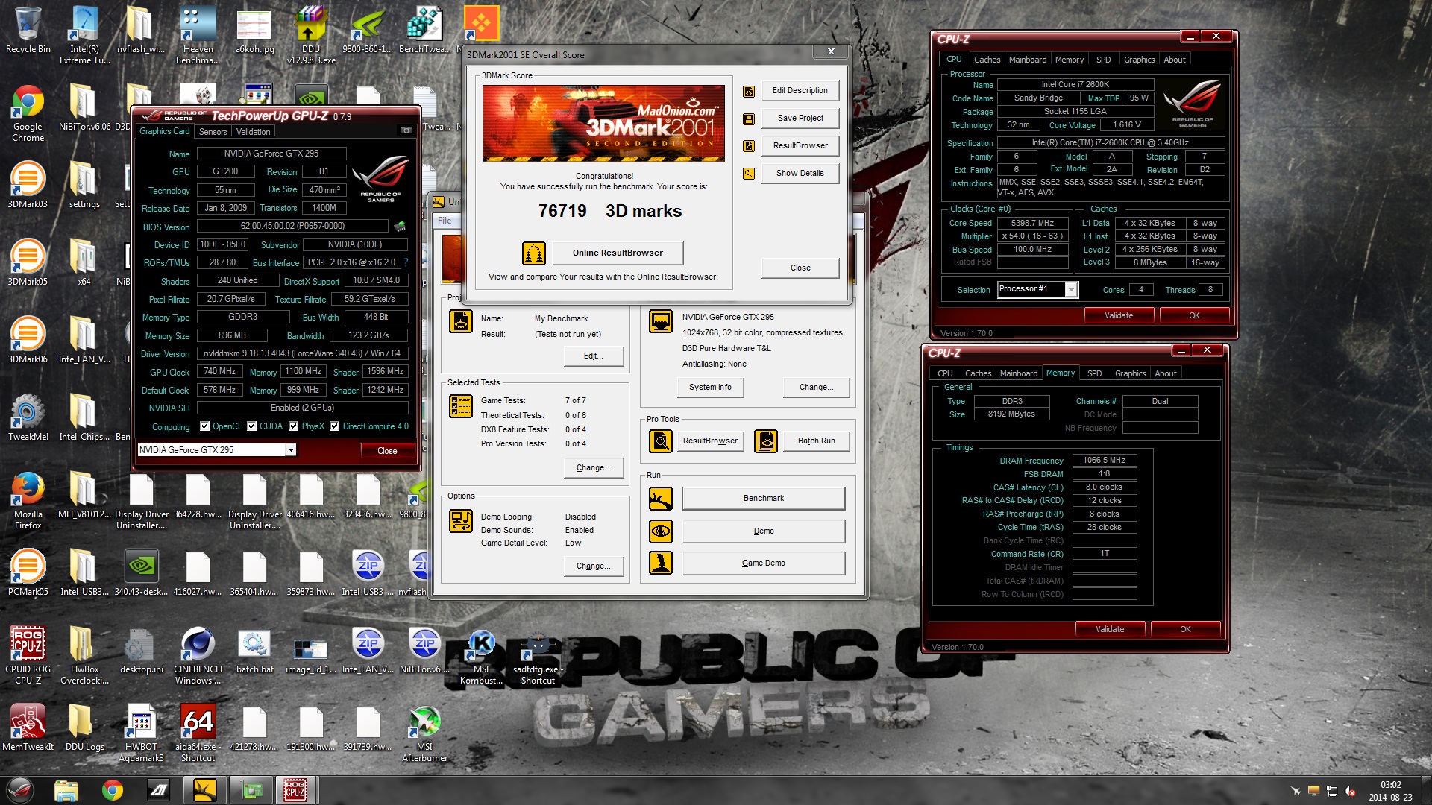Toggle the CUDA checkbox in GPU-Z
The height and width of the screenshot is (805, 1432).
pos(252,426)
